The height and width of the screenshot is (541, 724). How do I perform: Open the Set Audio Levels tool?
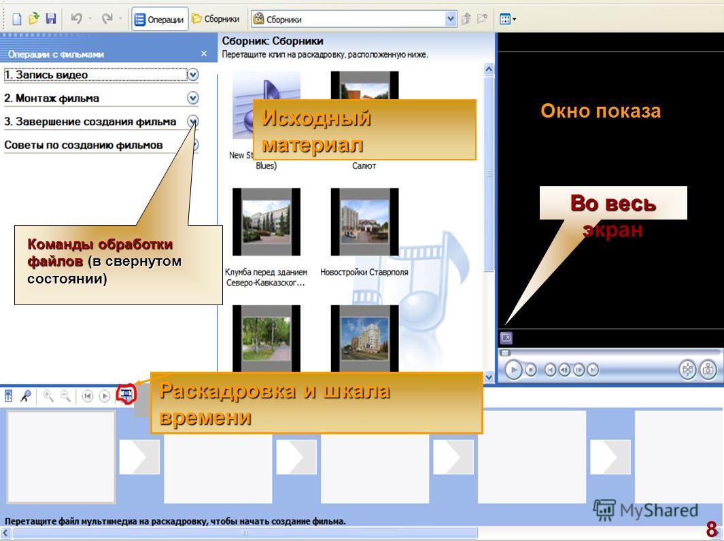point(9,396)
